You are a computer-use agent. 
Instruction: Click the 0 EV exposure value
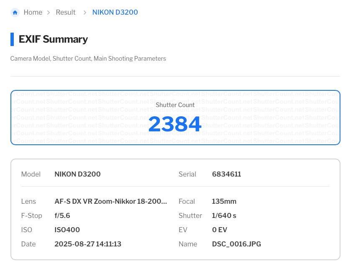tap(220, 230)
